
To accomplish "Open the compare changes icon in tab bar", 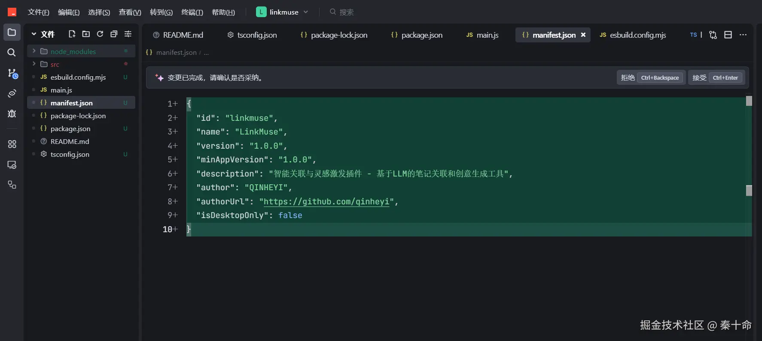I will pyautogui.click(x=713, y=35).
